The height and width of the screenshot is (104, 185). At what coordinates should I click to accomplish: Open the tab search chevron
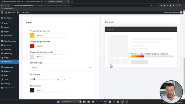(x=169, y=1)
